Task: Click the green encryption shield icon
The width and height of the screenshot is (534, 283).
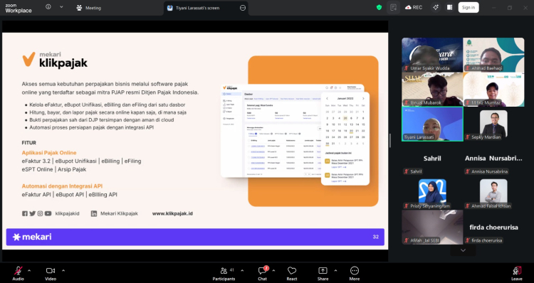Action: [379, 8]
